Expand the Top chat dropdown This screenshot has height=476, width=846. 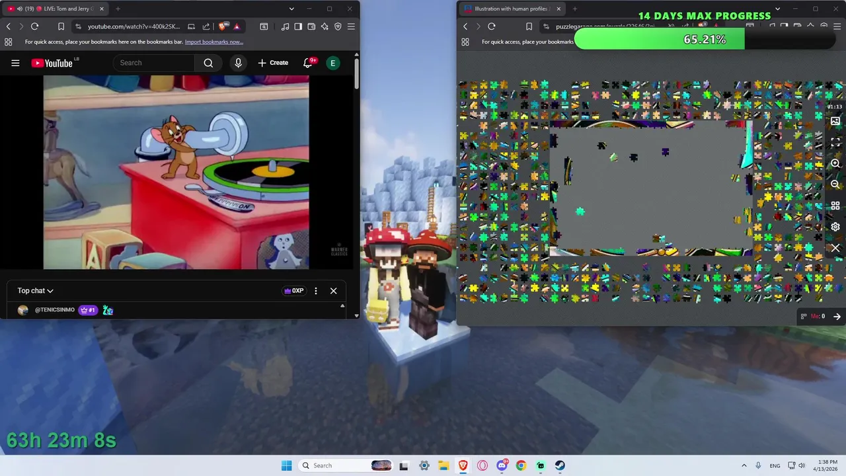tap(35, 291)
